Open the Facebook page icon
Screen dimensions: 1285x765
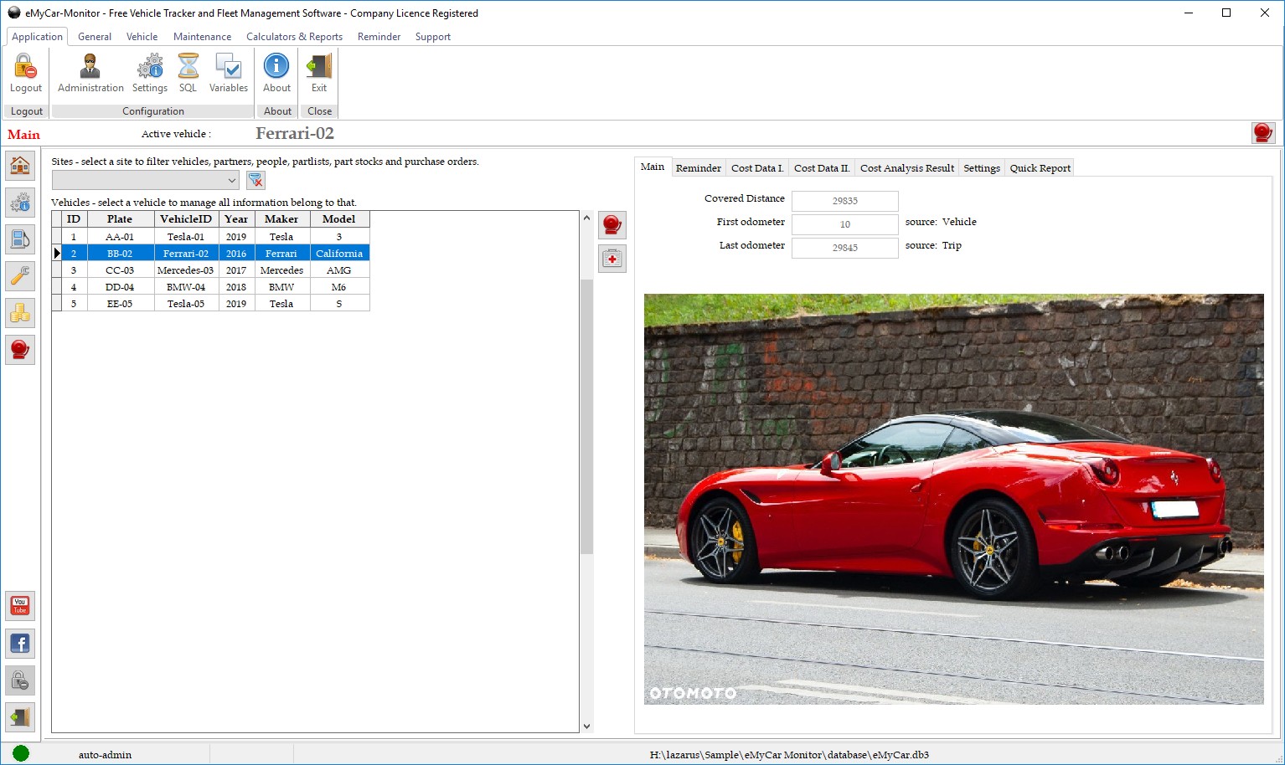click(20, 643)
